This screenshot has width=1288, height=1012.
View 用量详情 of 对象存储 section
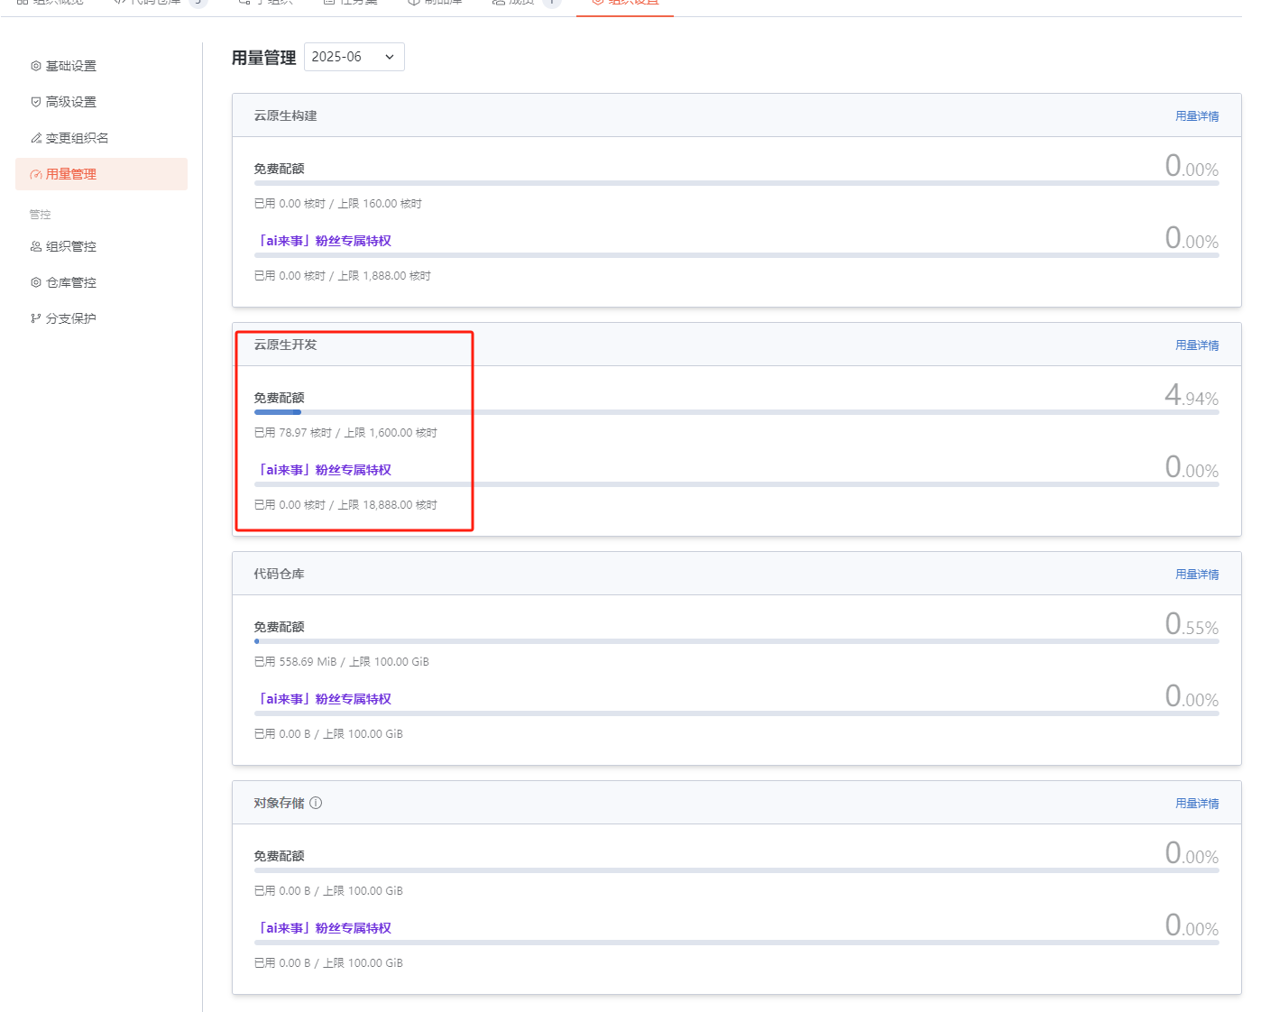click(1196, 804)
